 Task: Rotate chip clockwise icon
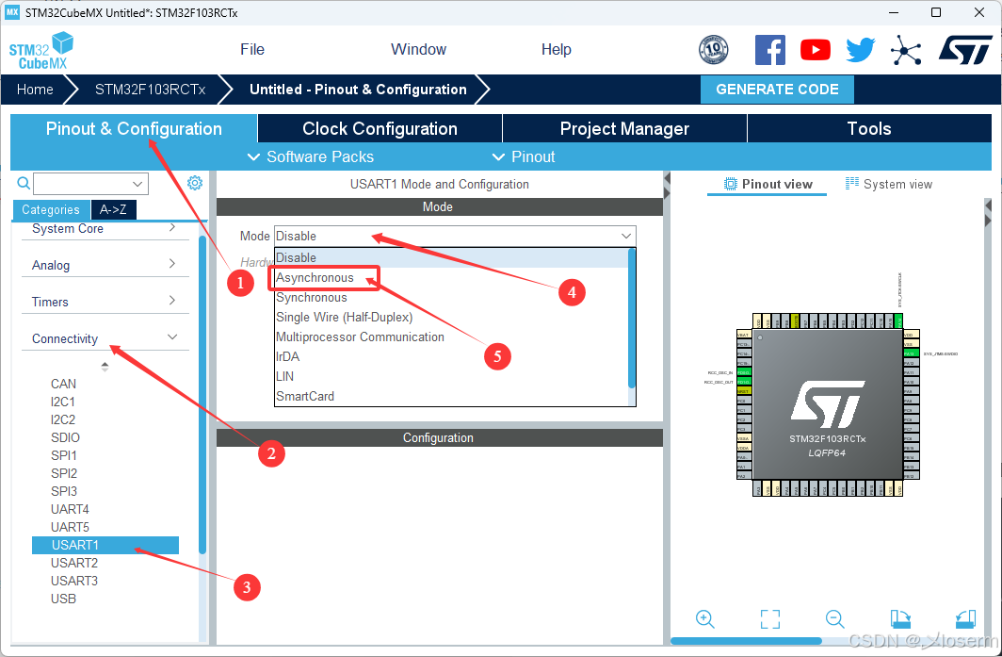click(900, 618)
